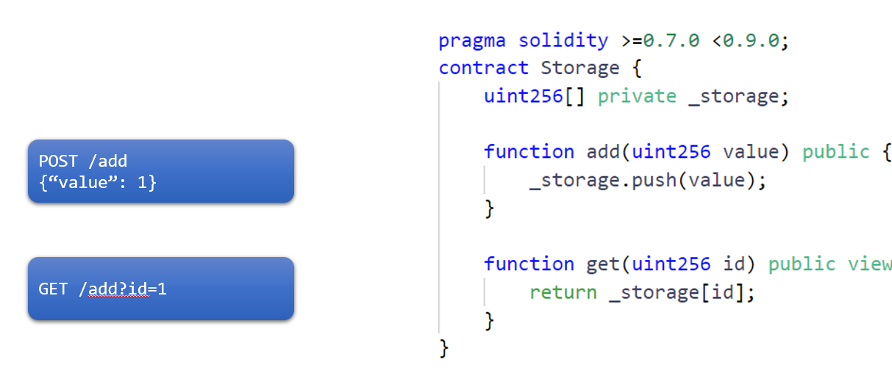Click the '{"value": 1}' JSON text
Viewport: 892px width, 387px height.
pos(97,181)
